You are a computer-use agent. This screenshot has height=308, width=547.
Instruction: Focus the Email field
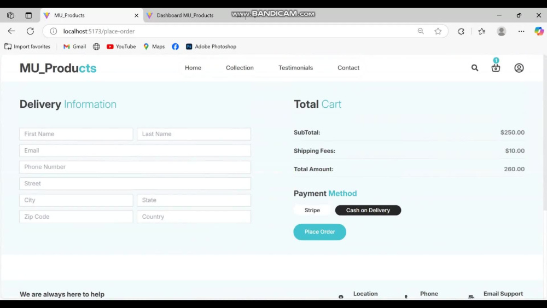point(135,150)
